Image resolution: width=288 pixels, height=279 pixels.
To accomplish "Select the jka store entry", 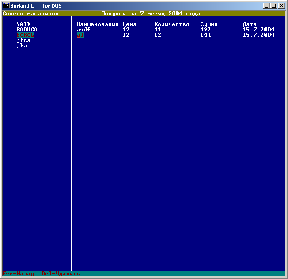I will 22,46.
